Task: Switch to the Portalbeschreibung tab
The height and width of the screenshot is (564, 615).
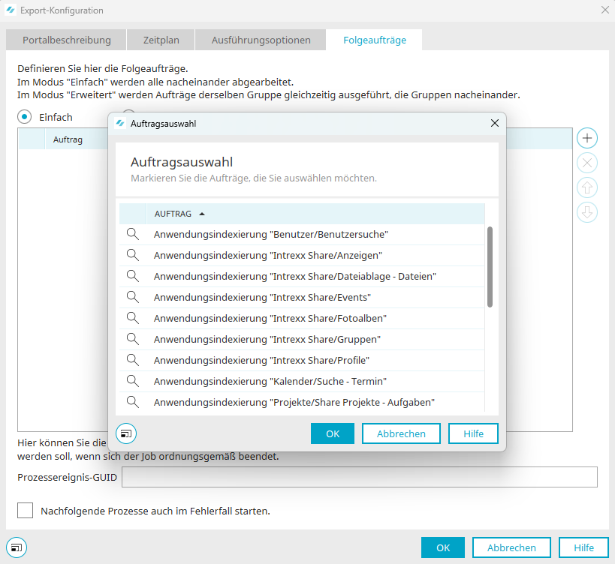Action: [x=67, y=40]
